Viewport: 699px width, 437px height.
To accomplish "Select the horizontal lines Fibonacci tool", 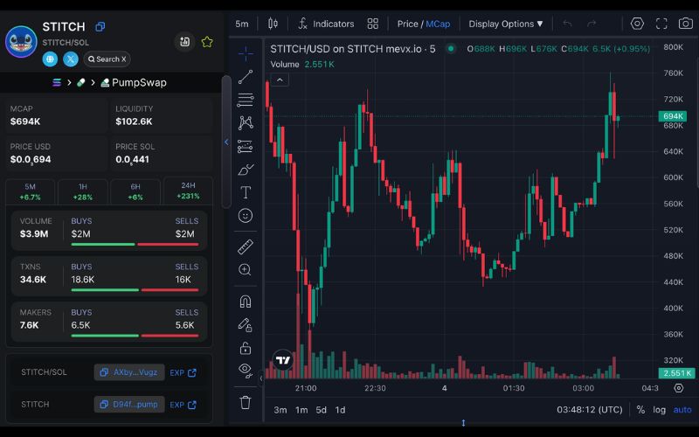I will [x=246, y=100].
